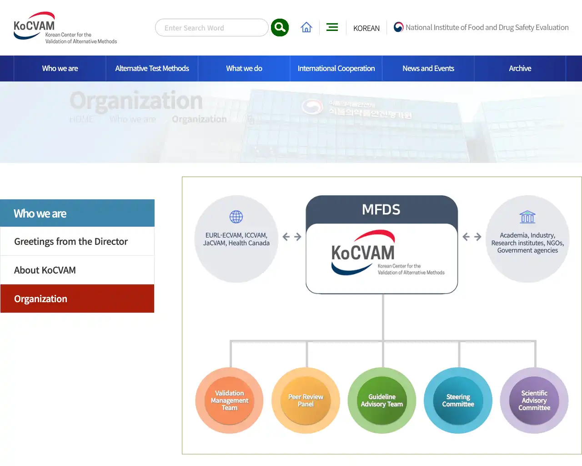Screen dimensions: 582x466
Task: Click the Steering Committee circle
Action: 458,400
